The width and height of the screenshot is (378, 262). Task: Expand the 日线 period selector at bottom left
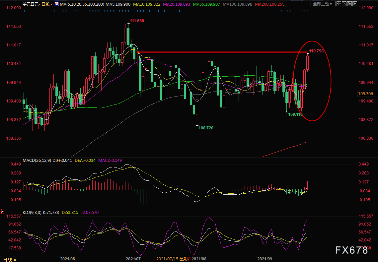point(10,259)
